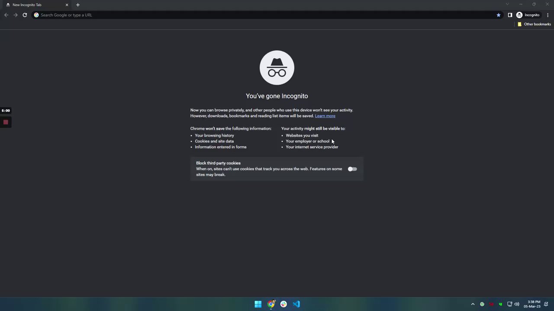Open Slack from the taskbar
This screenshot has height=311, width=554.
tap(283, 304)
